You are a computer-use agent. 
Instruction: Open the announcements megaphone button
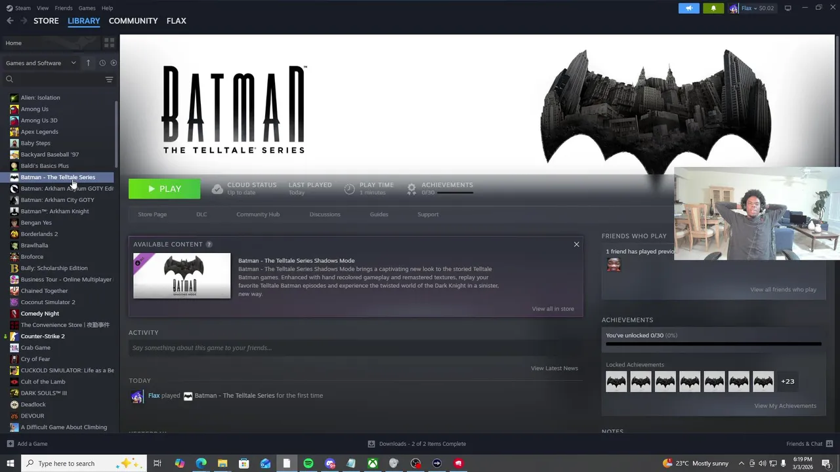pyautogui.click(x=688, y=8)
